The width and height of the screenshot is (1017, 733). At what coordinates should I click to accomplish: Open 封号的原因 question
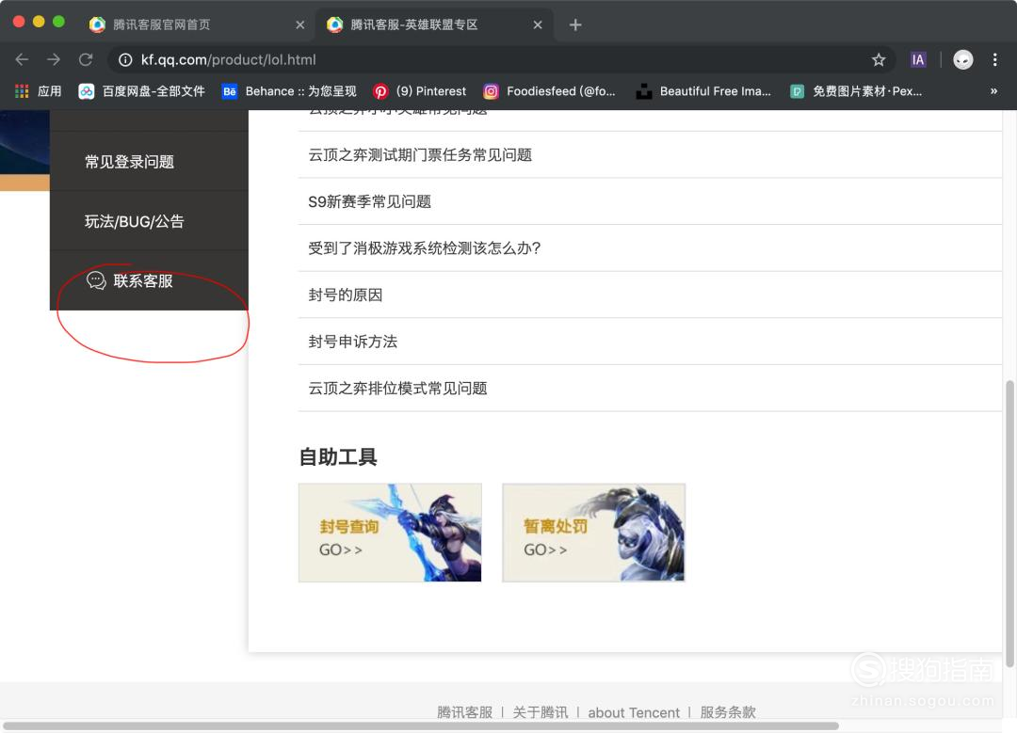pos(650,295)
